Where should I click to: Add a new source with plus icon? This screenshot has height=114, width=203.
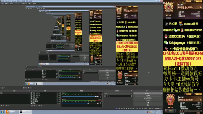(32, 106)
